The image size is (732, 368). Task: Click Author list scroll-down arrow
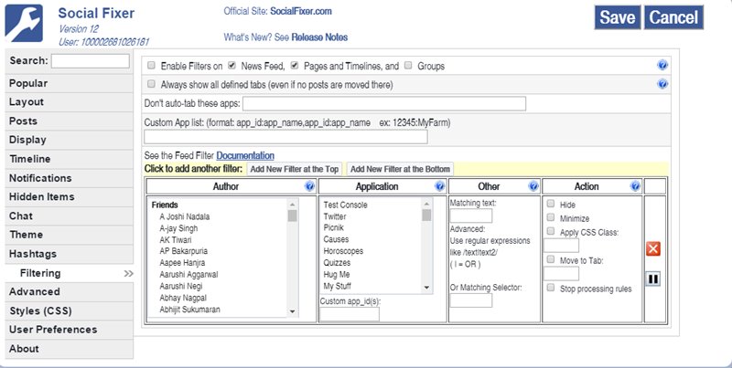tap(292, 311)
